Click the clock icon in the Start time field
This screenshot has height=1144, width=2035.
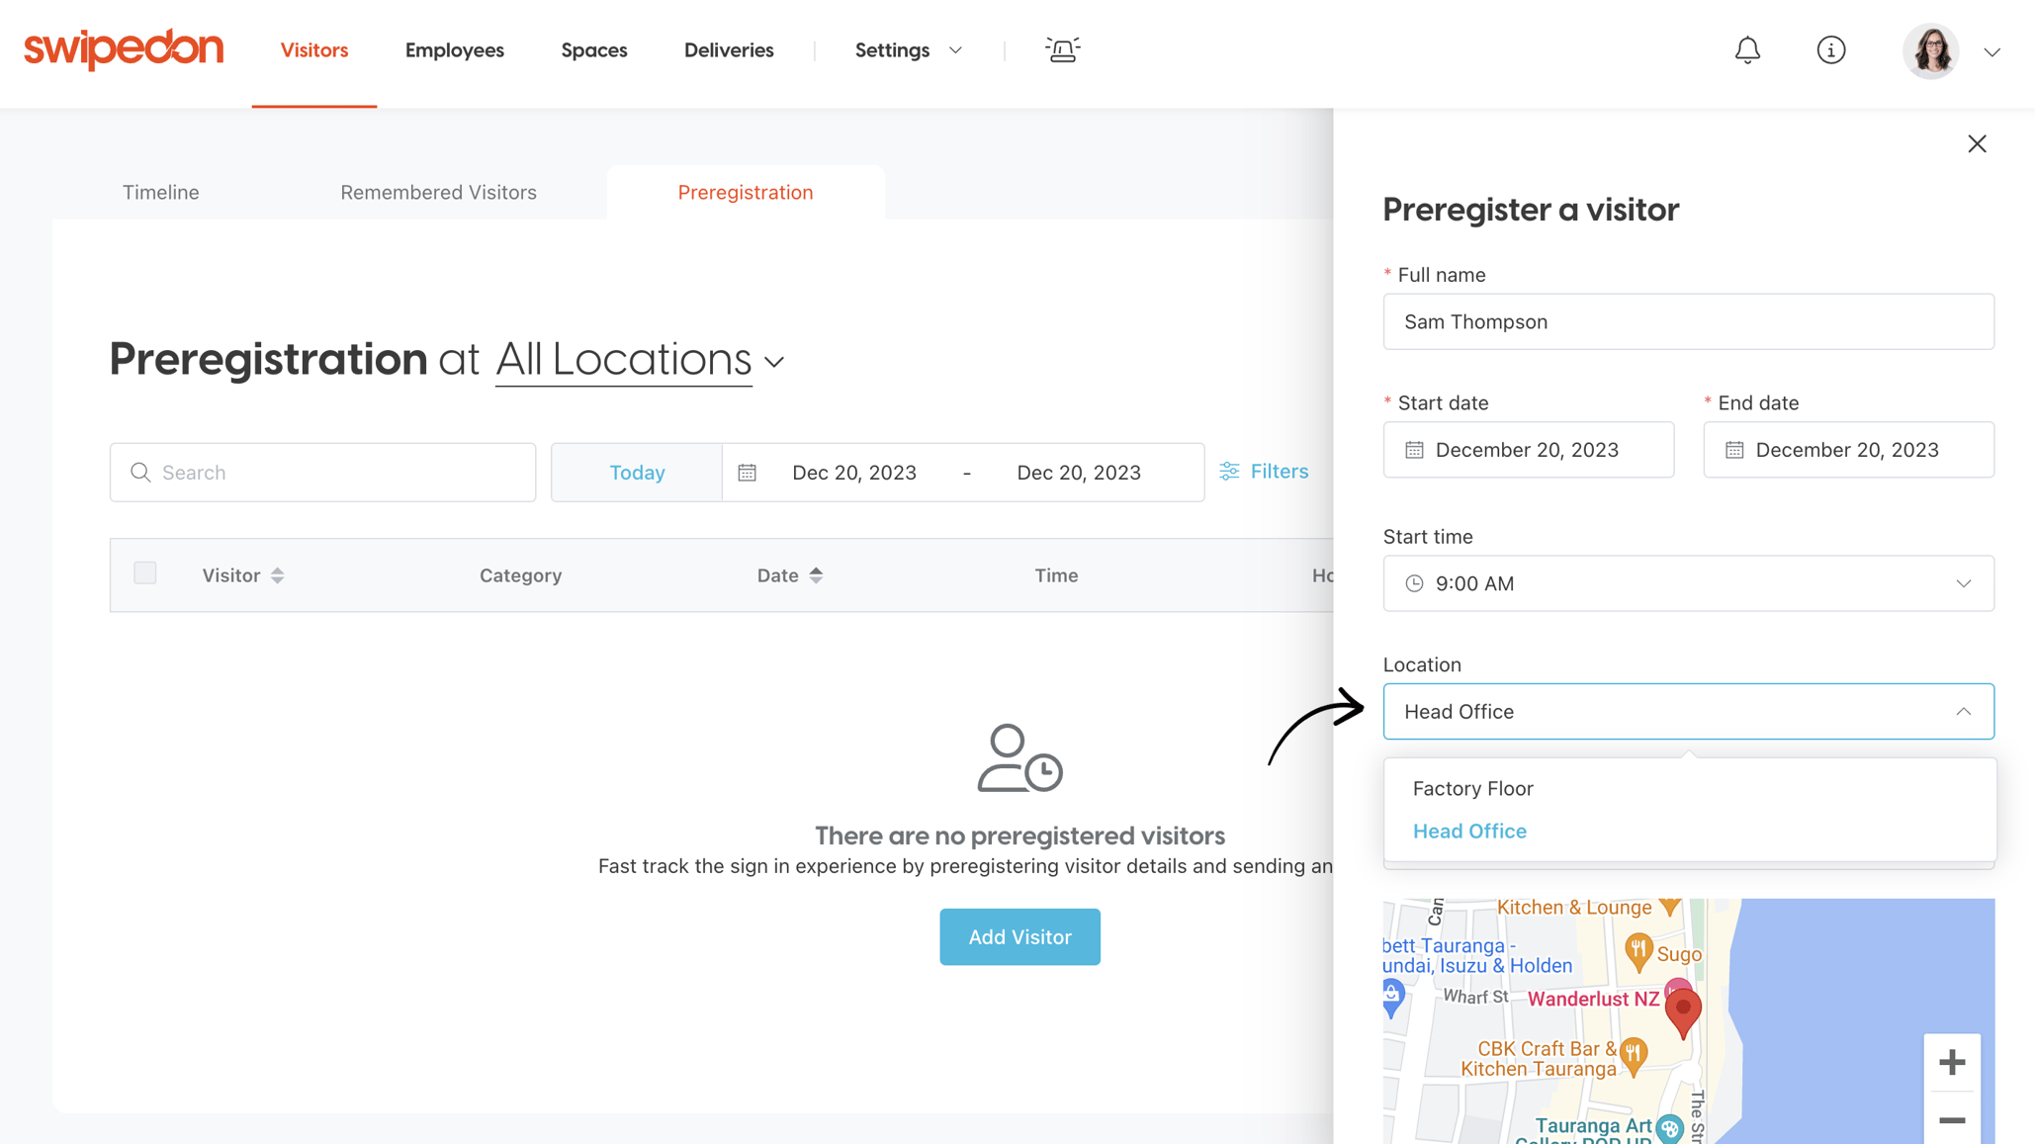click(1415, 583)
